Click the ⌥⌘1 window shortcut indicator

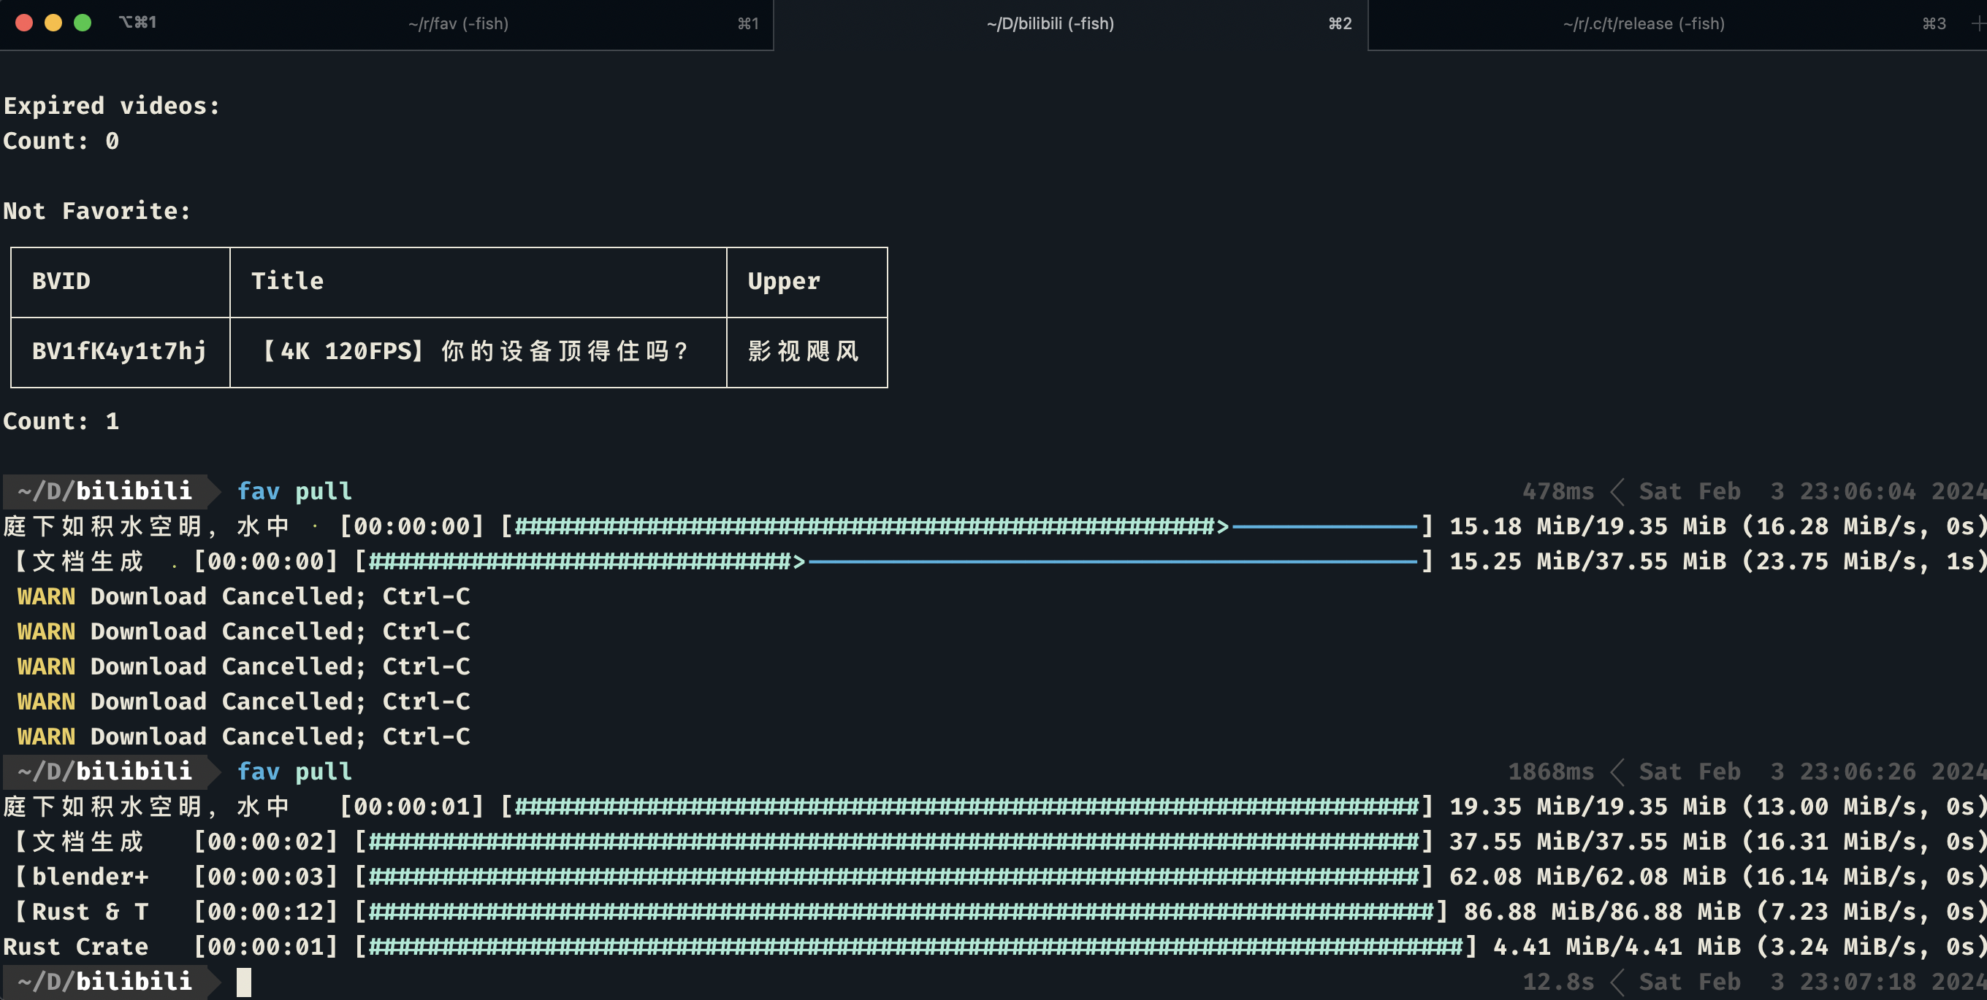click(137, 23)
